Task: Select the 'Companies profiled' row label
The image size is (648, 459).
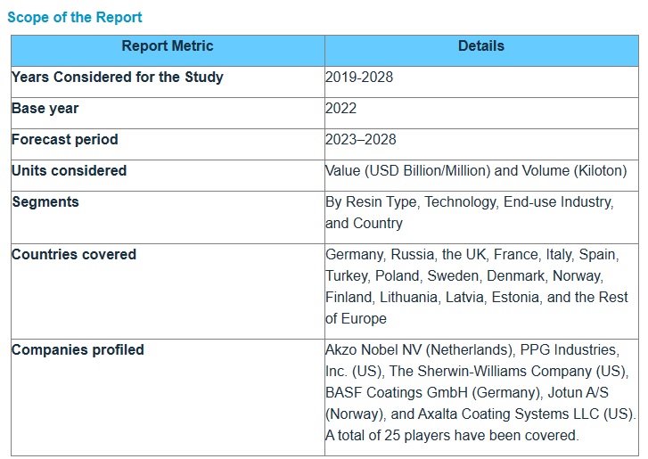Action: (78, 350)
